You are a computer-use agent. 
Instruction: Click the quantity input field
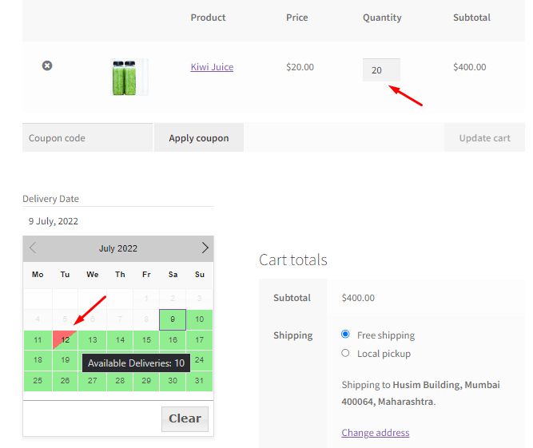tap(380, 70)
